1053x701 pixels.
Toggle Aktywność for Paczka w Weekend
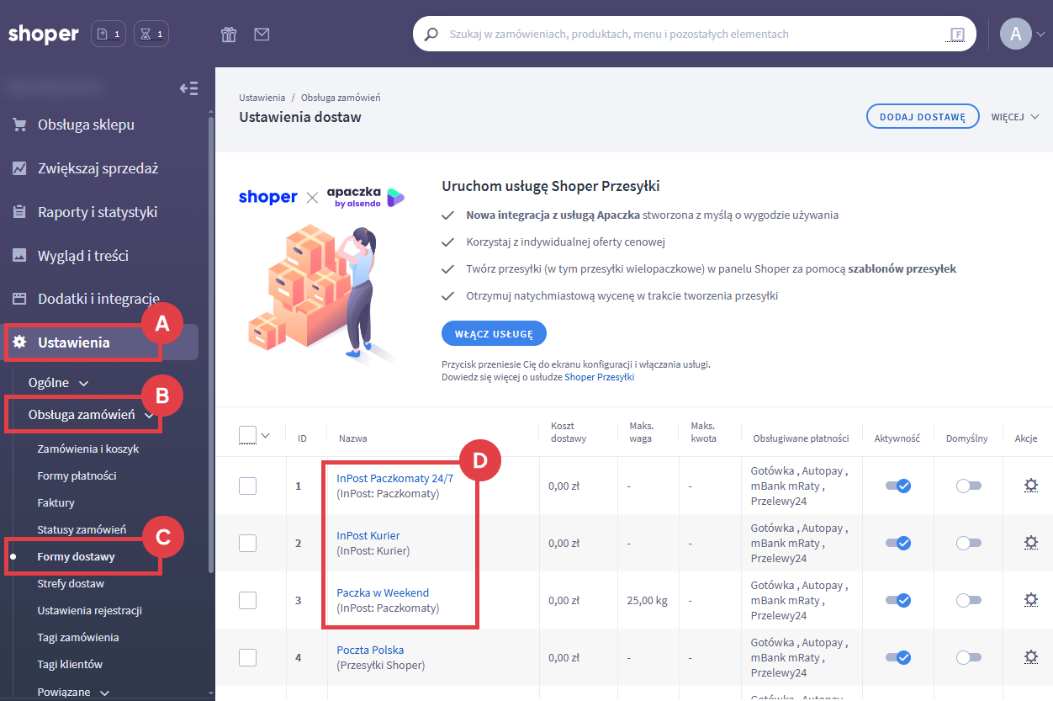pos(898,600)
